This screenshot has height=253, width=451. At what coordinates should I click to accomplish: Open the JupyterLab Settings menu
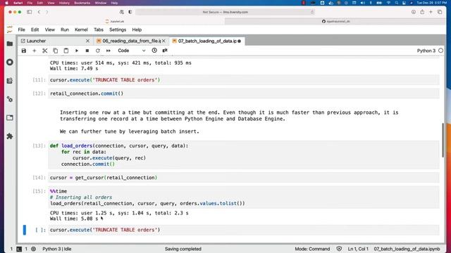click(x=118, y=30)
